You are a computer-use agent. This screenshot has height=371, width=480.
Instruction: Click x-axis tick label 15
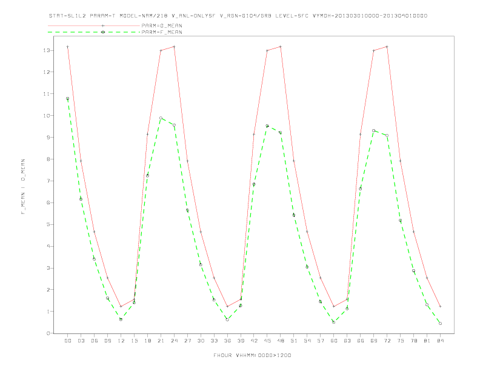click(134, 341)
